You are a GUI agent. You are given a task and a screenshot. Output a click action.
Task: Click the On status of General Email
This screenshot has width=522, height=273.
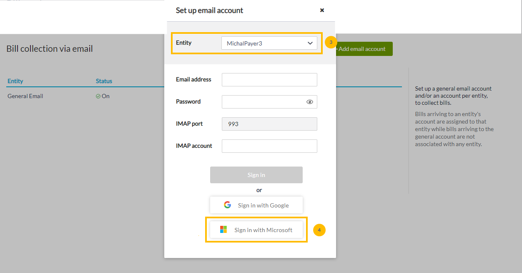[x=105, y=96]
